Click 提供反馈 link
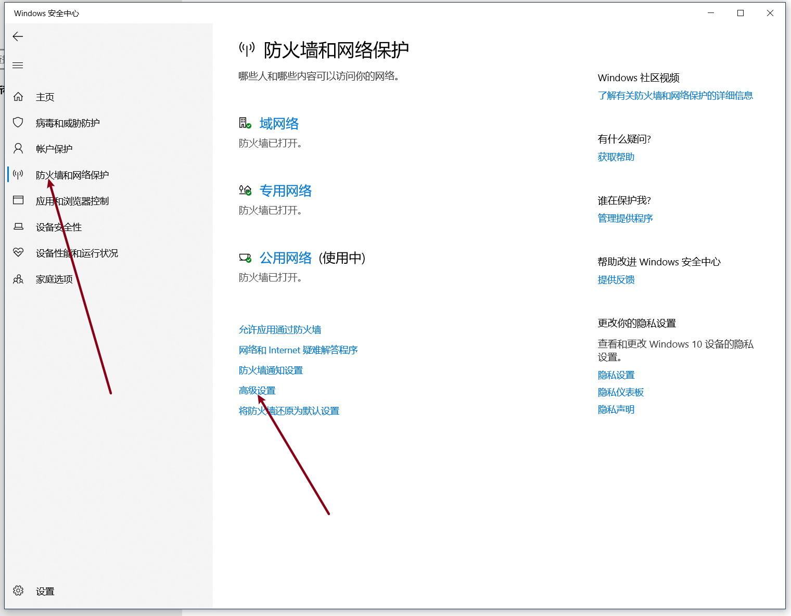This screenshot has height=616, width=791. coord(616,280)
